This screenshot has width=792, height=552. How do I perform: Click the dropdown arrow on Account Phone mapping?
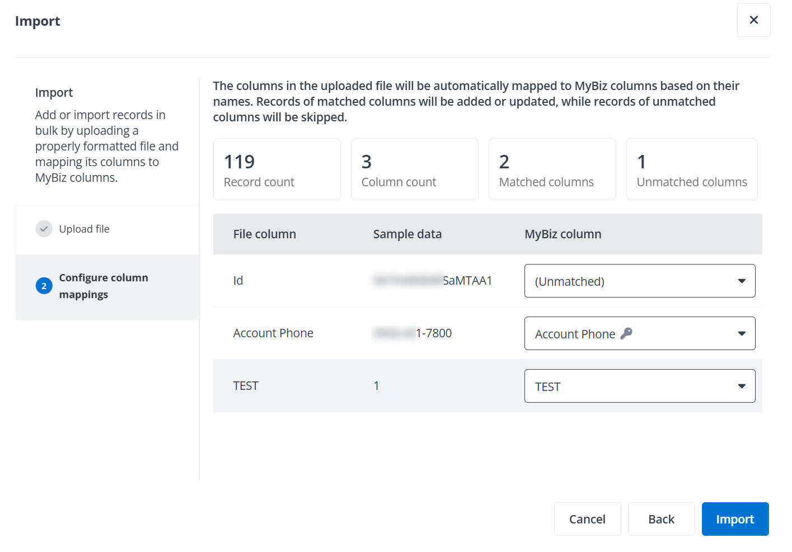click(x=742, y=333)
